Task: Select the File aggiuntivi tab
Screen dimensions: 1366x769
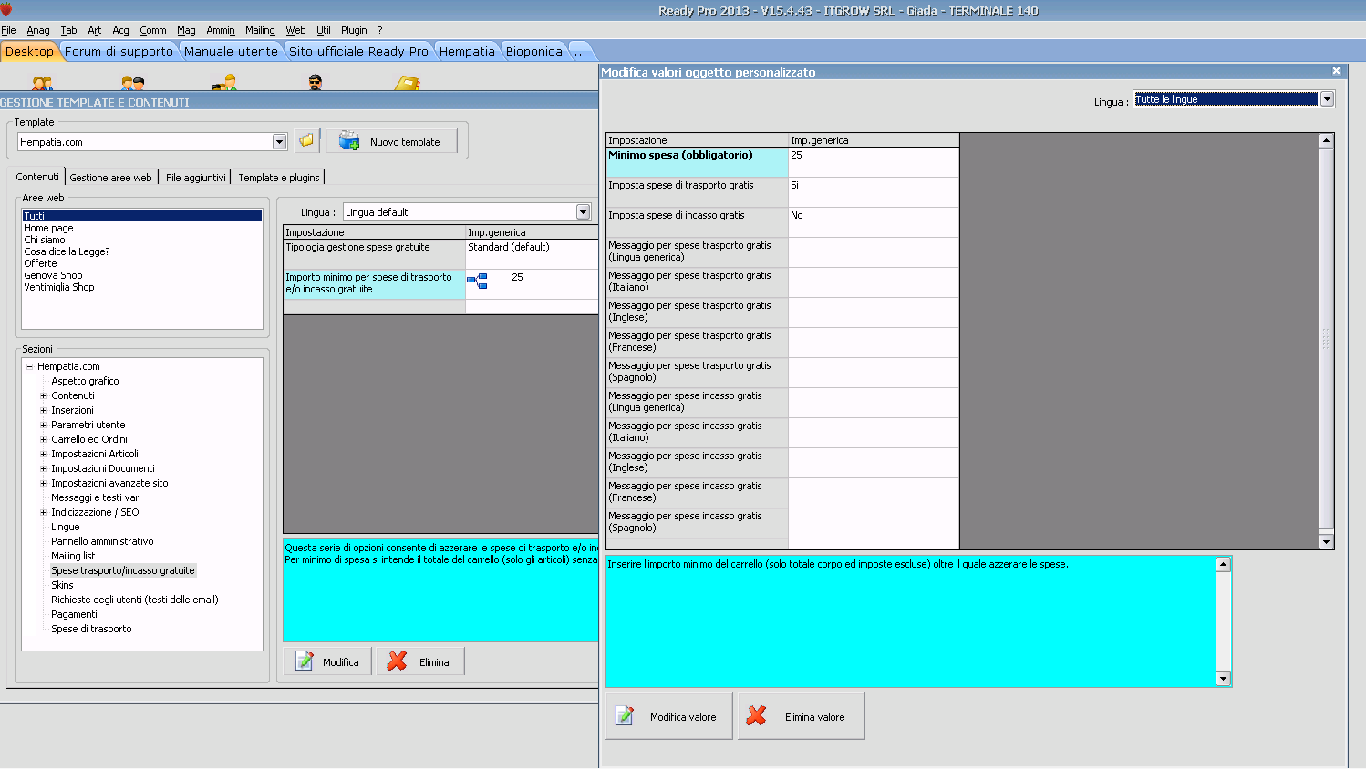Action: [196, 178]
